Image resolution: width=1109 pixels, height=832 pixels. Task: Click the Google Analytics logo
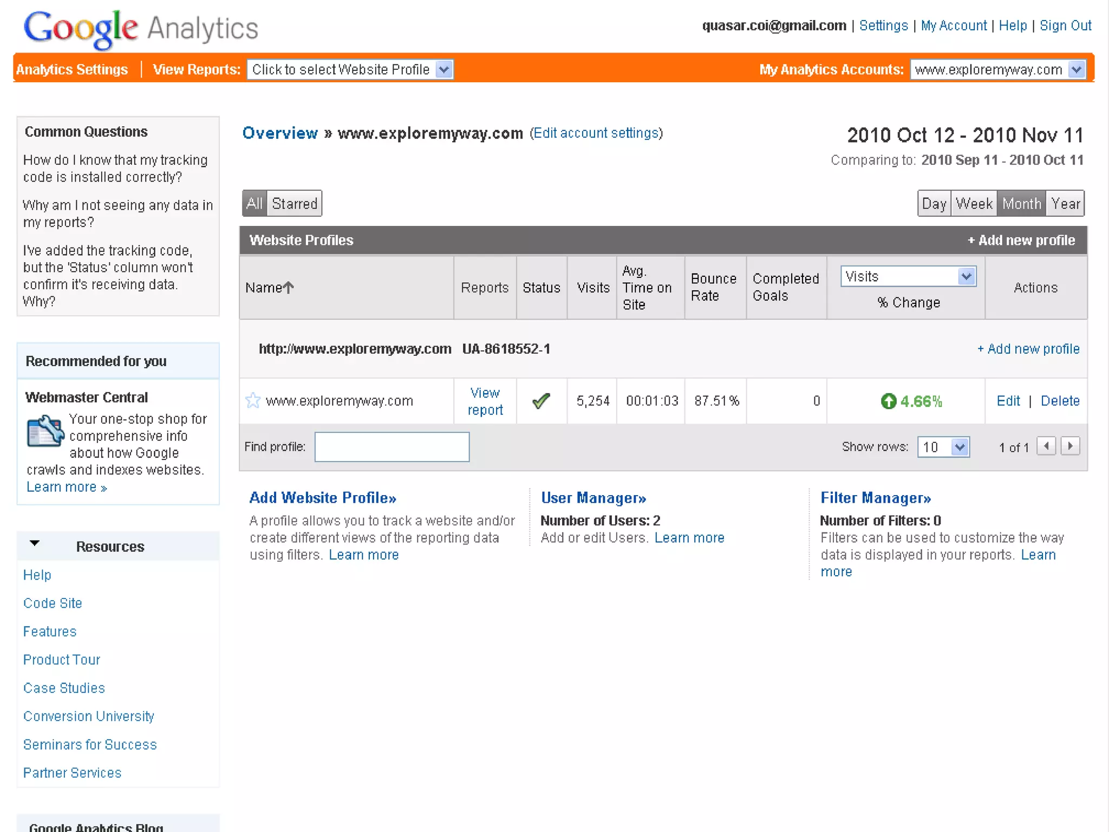point(141,28)
